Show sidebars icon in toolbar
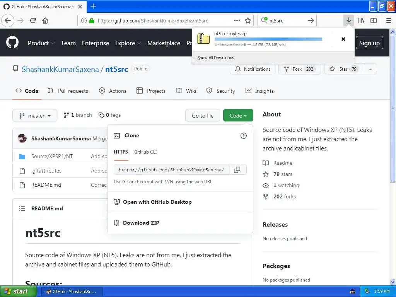Screen dimensions: 396x297 [374, 20]
